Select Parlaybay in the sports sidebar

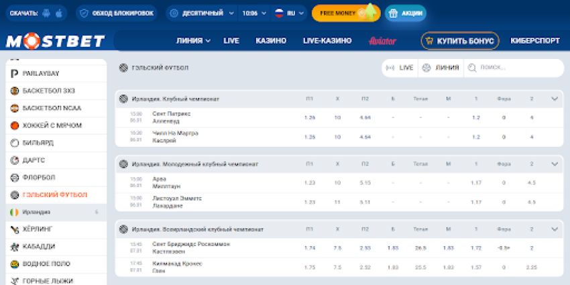[56, 74]
